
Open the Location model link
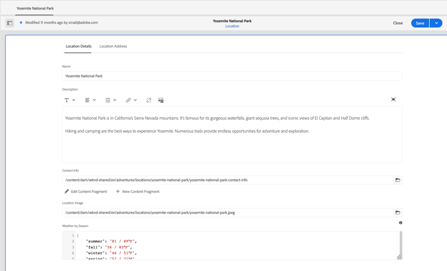232,26
